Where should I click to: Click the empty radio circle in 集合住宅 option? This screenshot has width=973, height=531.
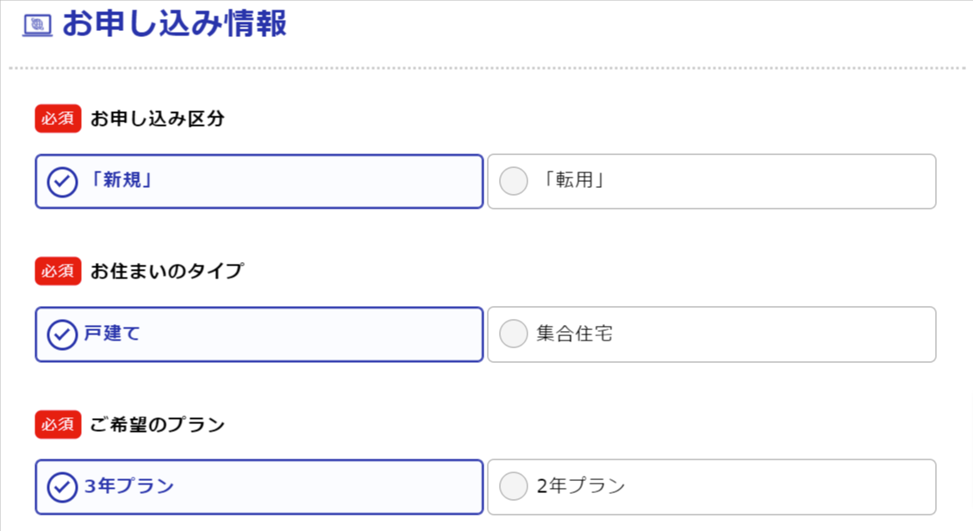click(x=513, y=334)
